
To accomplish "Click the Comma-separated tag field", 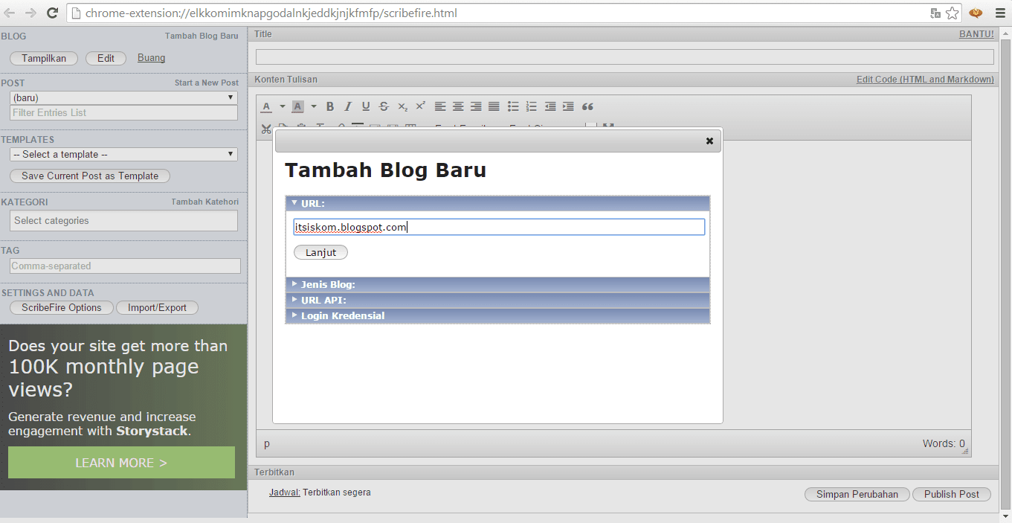I will [x=125, y=266].
